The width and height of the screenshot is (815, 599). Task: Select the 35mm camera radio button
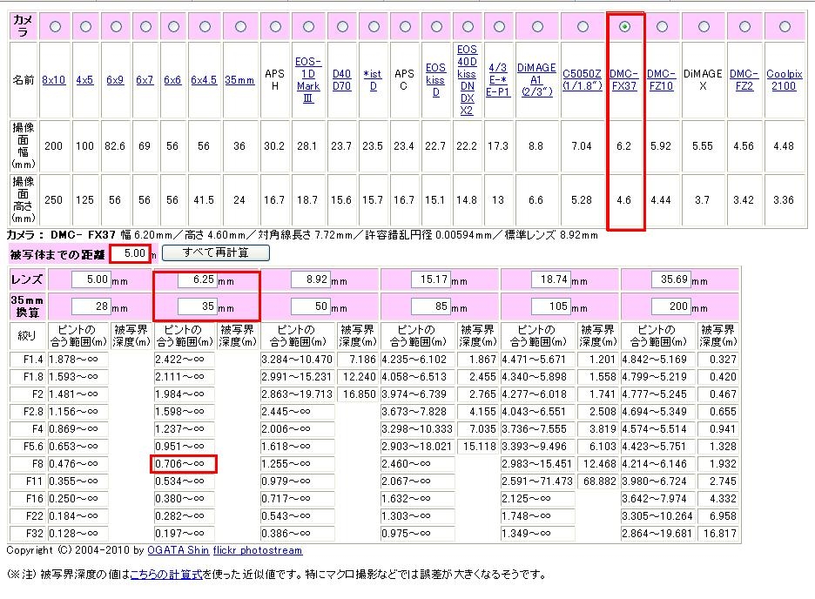[x=240, y=26]
